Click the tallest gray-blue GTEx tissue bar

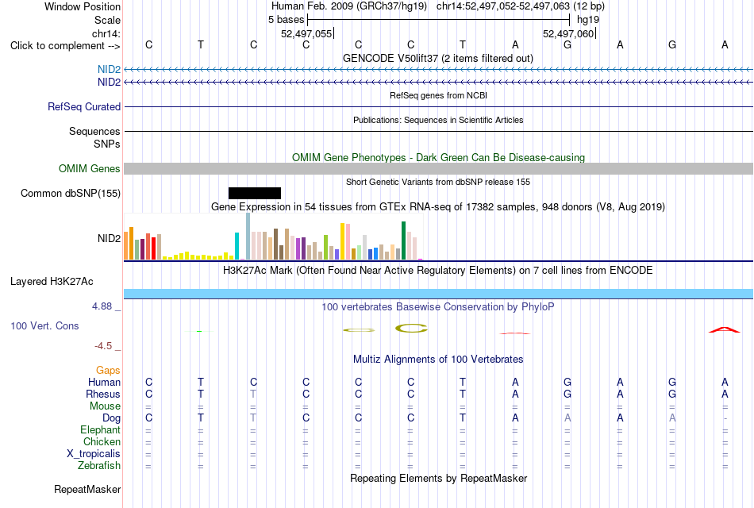click(248, 237)
